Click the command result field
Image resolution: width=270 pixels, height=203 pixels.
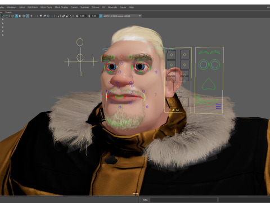(x=244, y=200)
